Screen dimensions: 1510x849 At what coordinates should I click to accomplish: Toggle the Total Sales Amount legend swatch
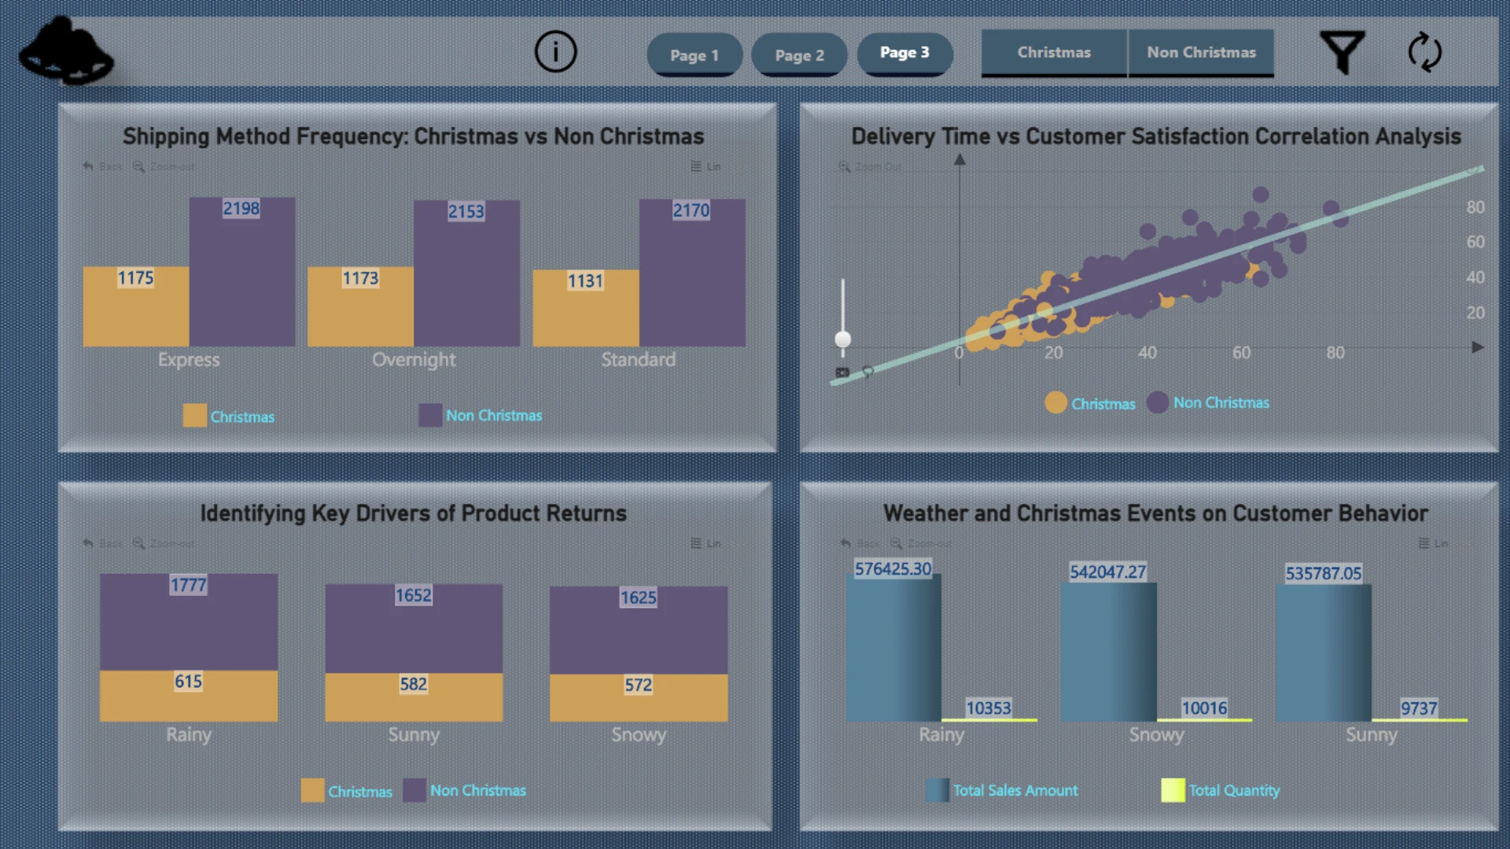[937, 790]
